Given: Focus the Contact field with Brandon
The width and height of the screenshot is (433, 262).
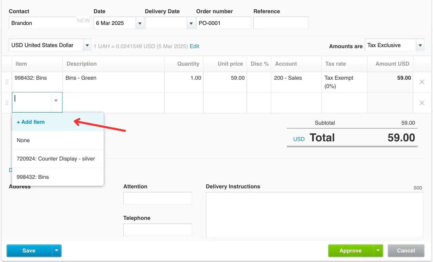Looking at the screenshot, I should (x=50, y=23).
